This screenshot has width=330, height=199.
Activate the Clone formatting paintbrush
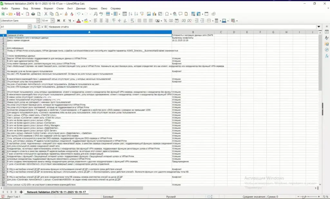(66, 14)
